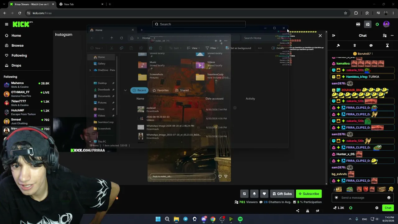Toggle the Details pane in File Explorer
398x224 pixels.
click(278, 48)
